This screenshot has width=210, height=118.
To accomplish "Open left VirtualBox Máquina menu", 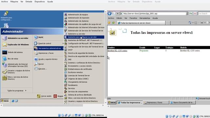I will (x=14, y=2).
